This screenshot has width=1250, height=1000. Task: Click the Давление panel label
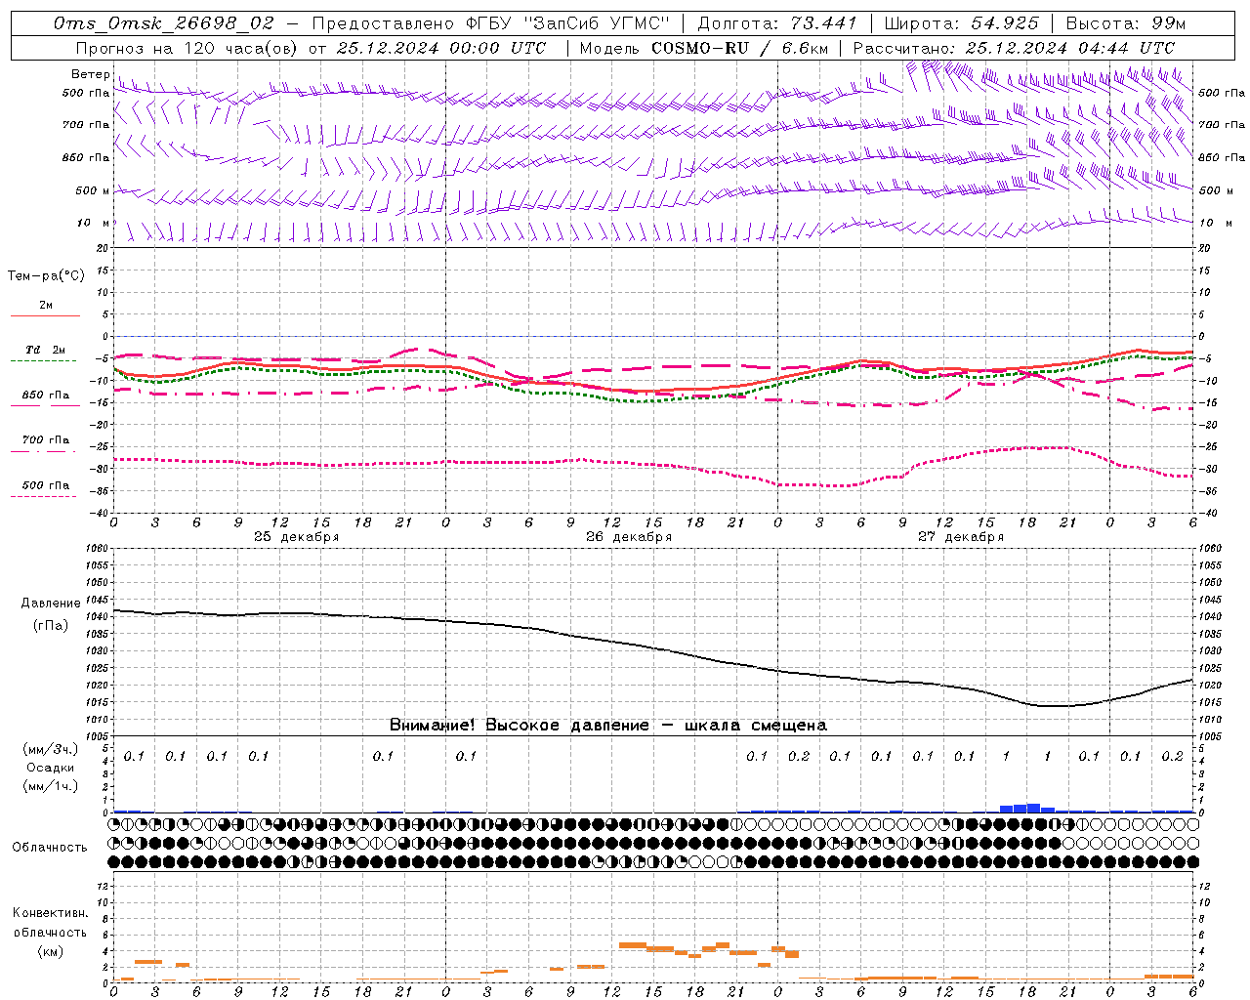click(51, 603)
